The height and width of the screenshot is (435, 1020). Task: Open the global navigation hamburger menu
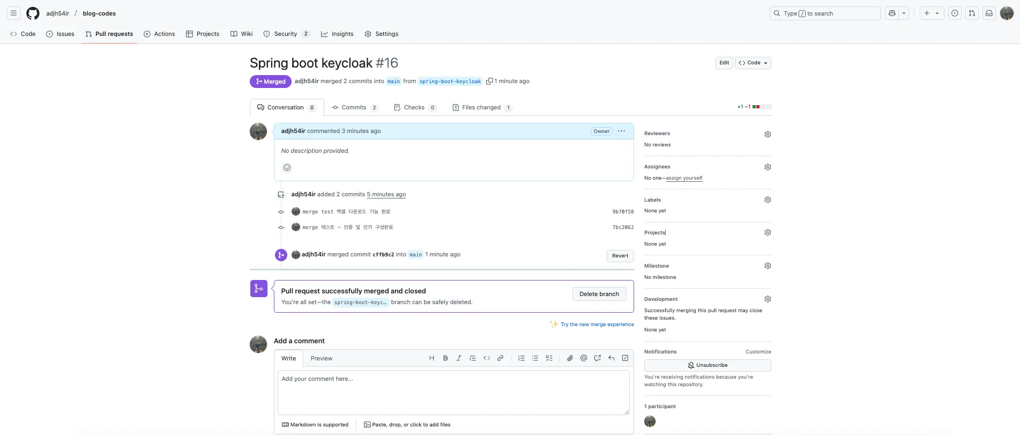pos(14,13)
